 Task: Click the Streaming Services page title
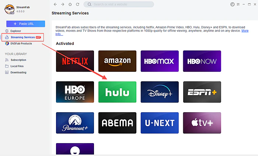tap(70, 13)
